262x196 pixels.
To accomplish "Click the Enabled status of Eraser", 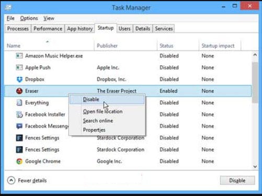I will pos(168,91).
